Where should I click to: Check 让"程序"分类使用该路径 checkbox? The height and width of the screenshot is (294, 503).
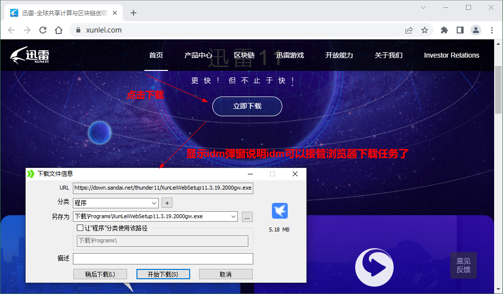pyautogui.click(x=80, y=228)
